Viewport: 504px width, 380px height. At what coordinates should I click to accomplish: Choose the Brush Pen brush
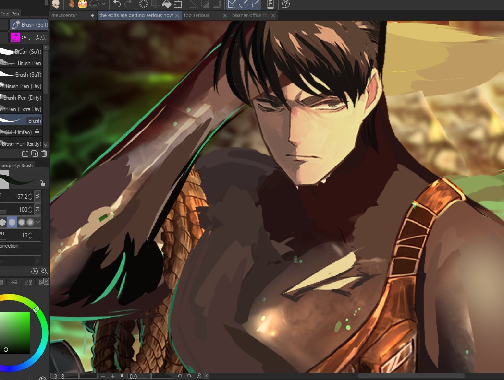(x=21, y=63)
